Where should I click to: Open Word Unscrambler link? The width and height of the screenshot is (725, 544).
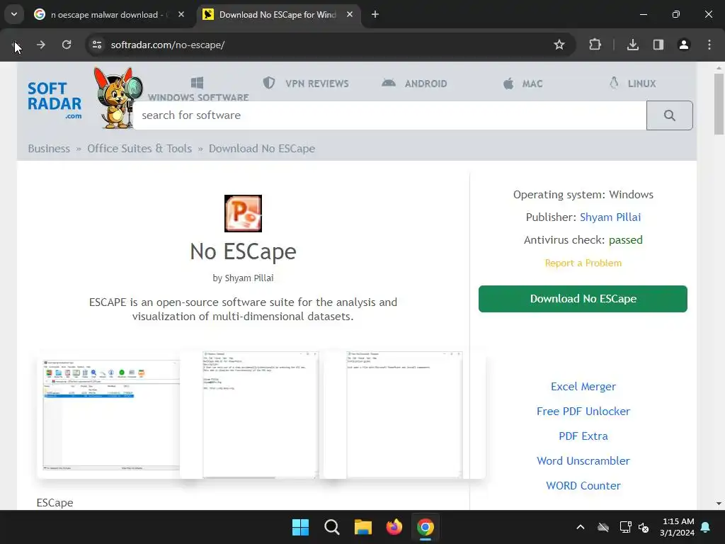point(583,460)
